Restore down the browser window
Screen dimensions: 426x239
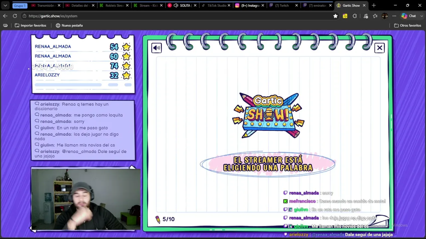point(407,5)
